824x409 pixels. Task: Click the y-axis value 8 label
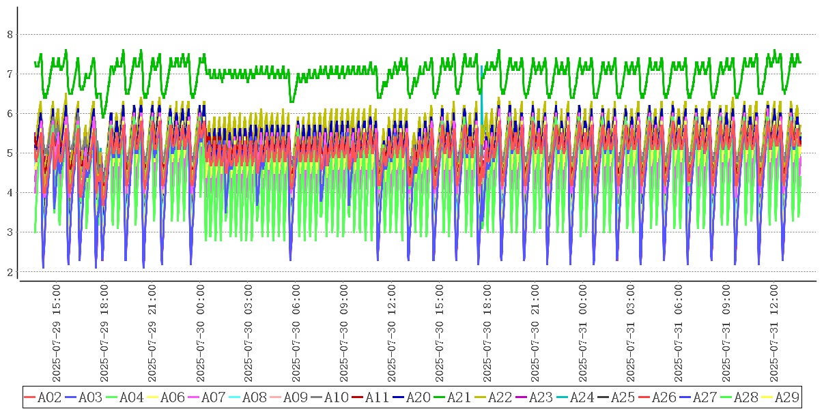[x=10, y=34]
